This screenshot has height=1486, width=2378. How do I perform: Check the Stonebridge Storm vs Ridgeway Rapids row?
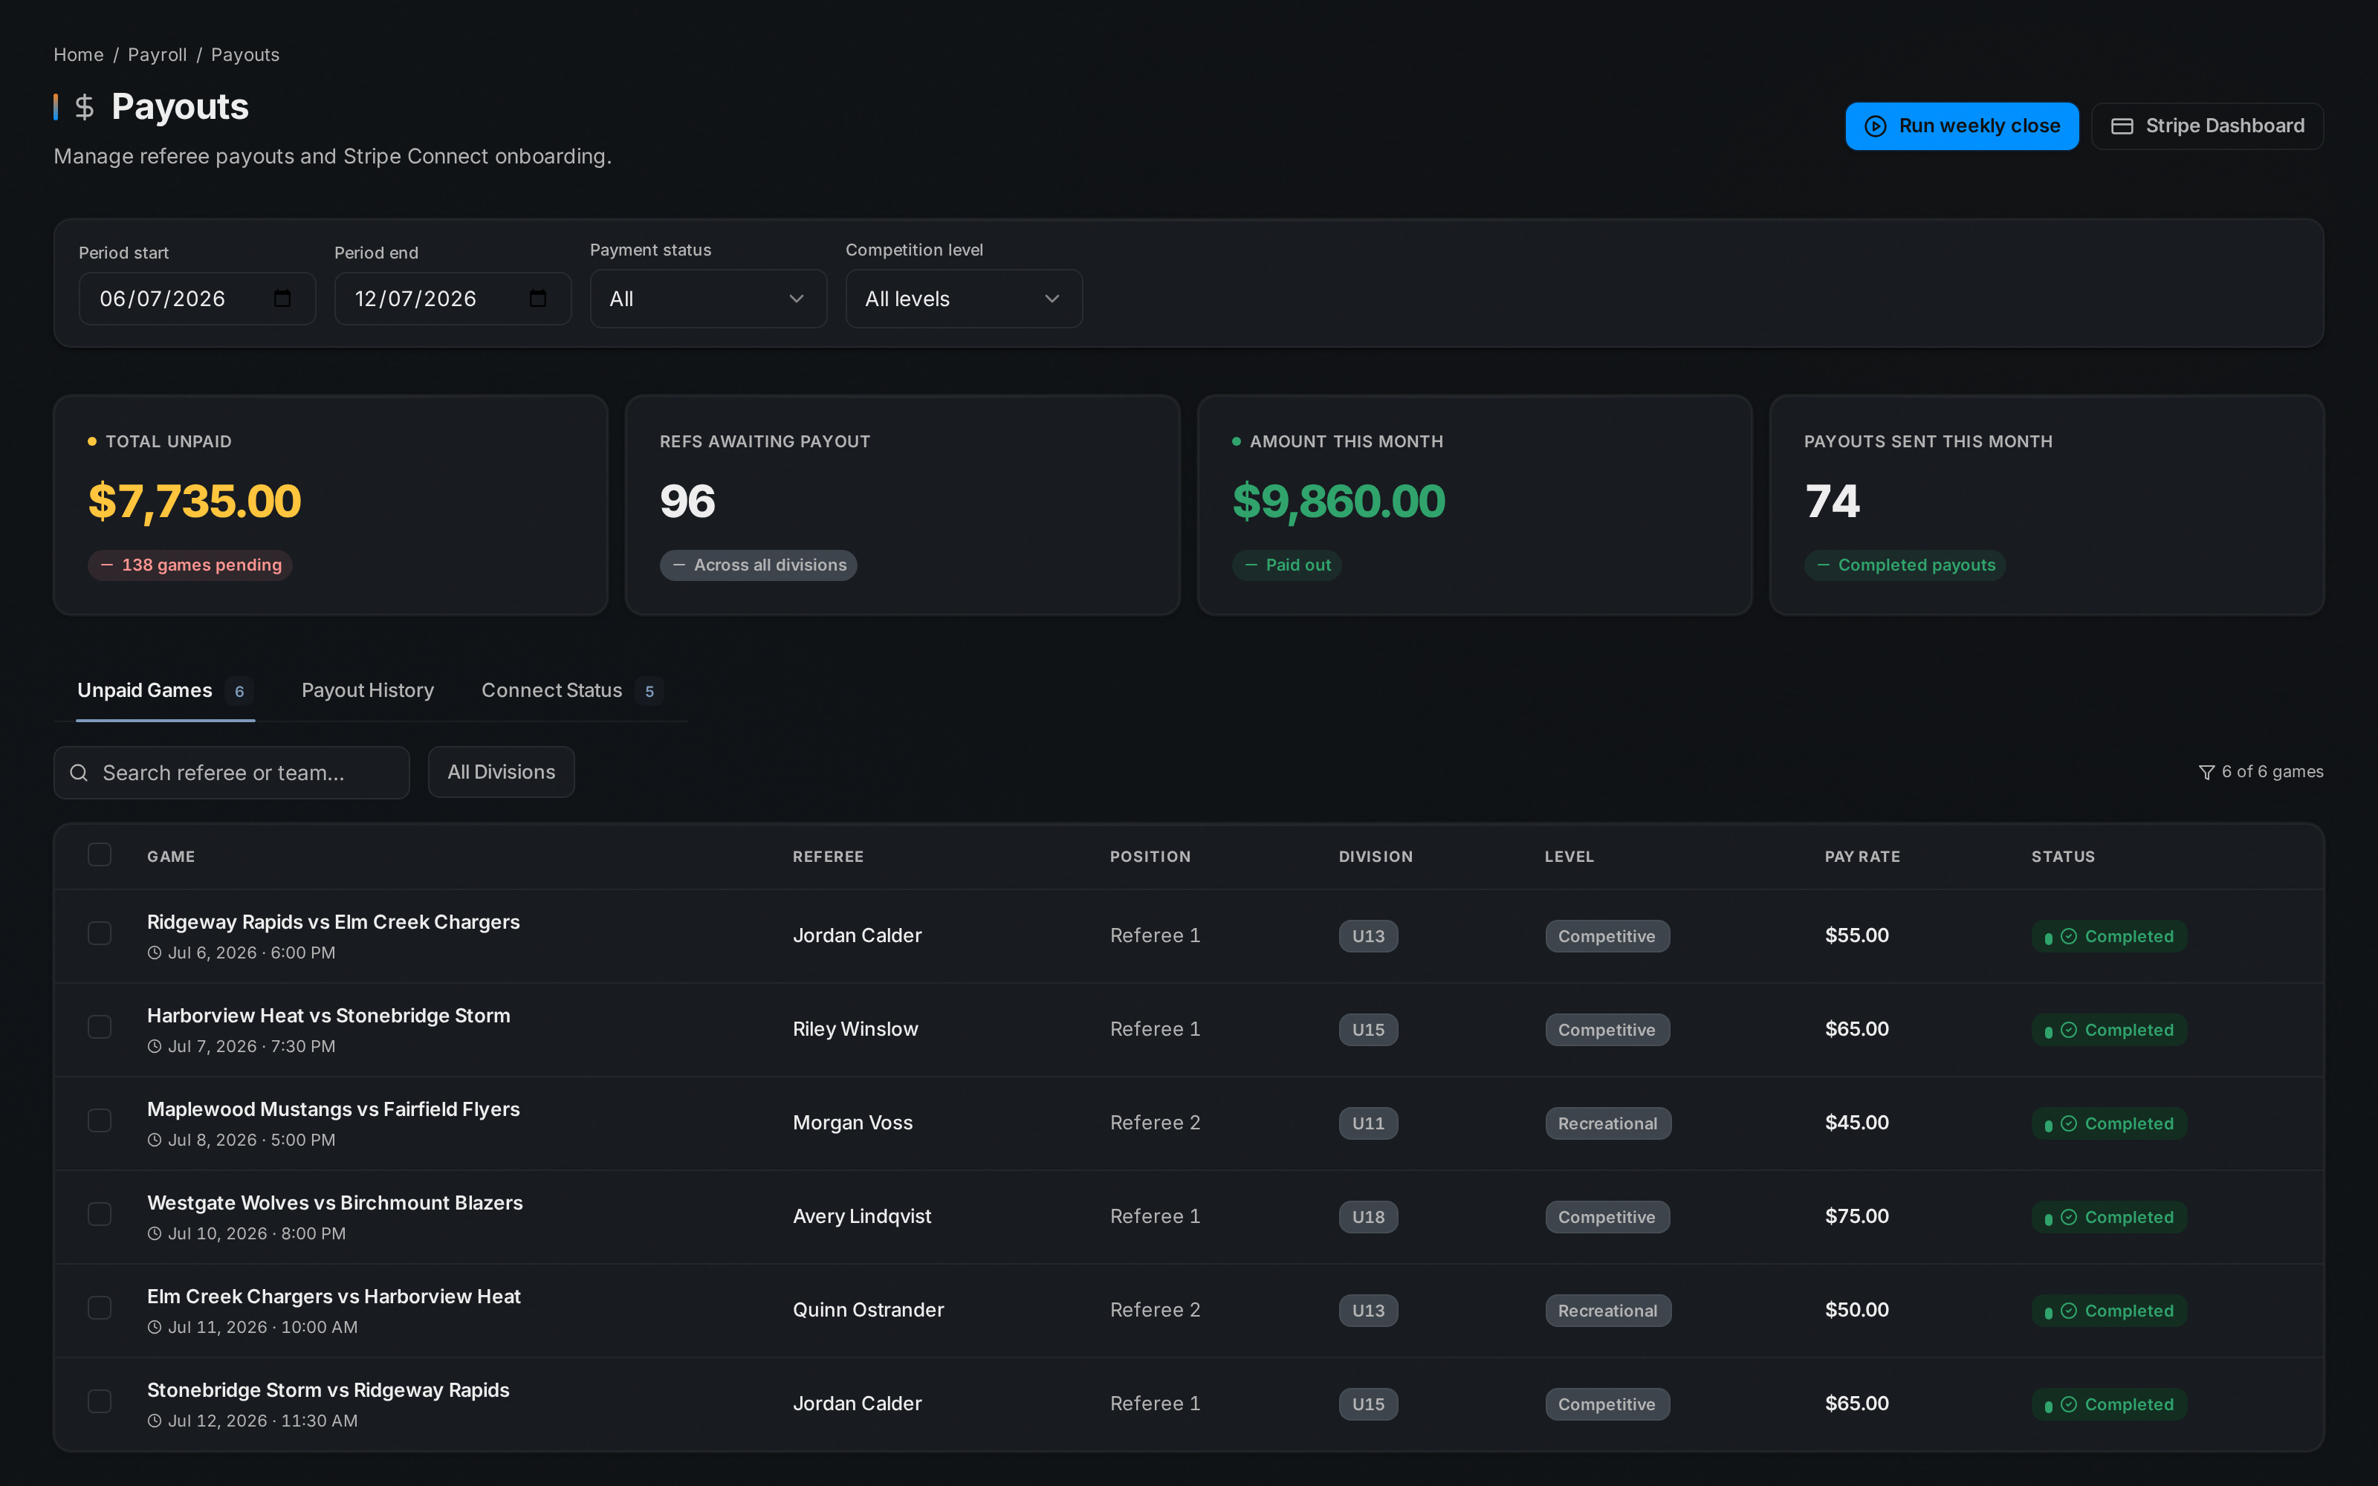tap(100, 1401)
